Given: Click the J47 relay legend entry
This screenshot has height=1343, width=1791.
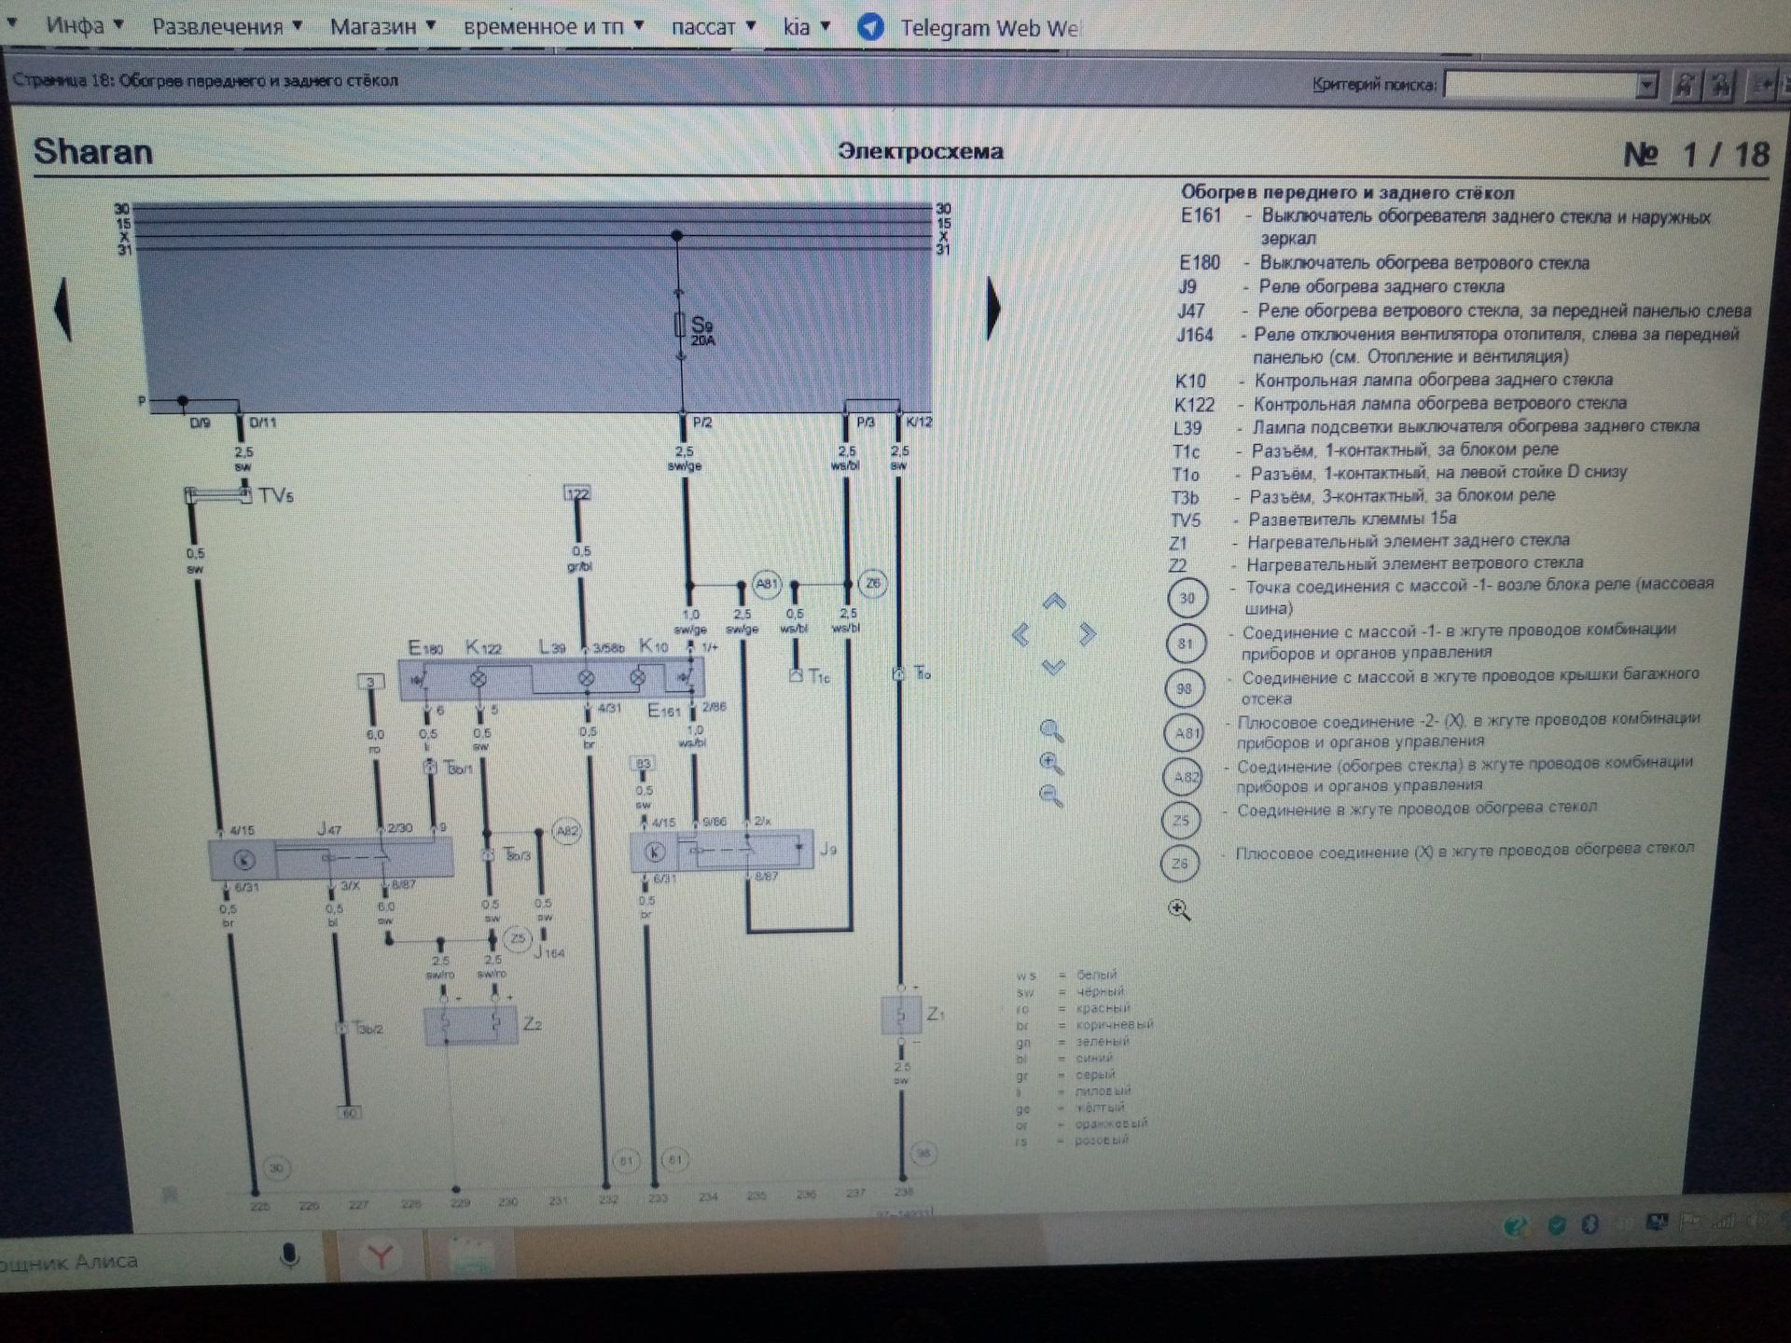Looking at the screenshot, I should coord(1464,311).
